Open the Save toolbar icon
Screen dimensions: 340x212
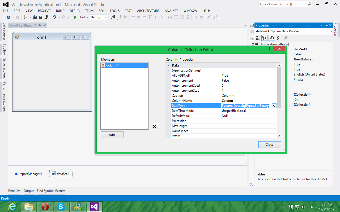click(40, 17)
